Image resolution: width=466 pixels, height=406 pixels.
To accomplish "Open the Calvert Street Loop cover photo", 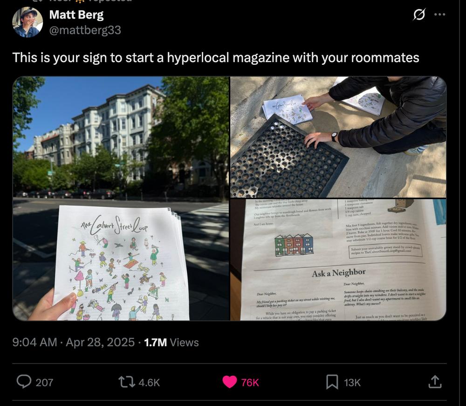I will 121,199.
